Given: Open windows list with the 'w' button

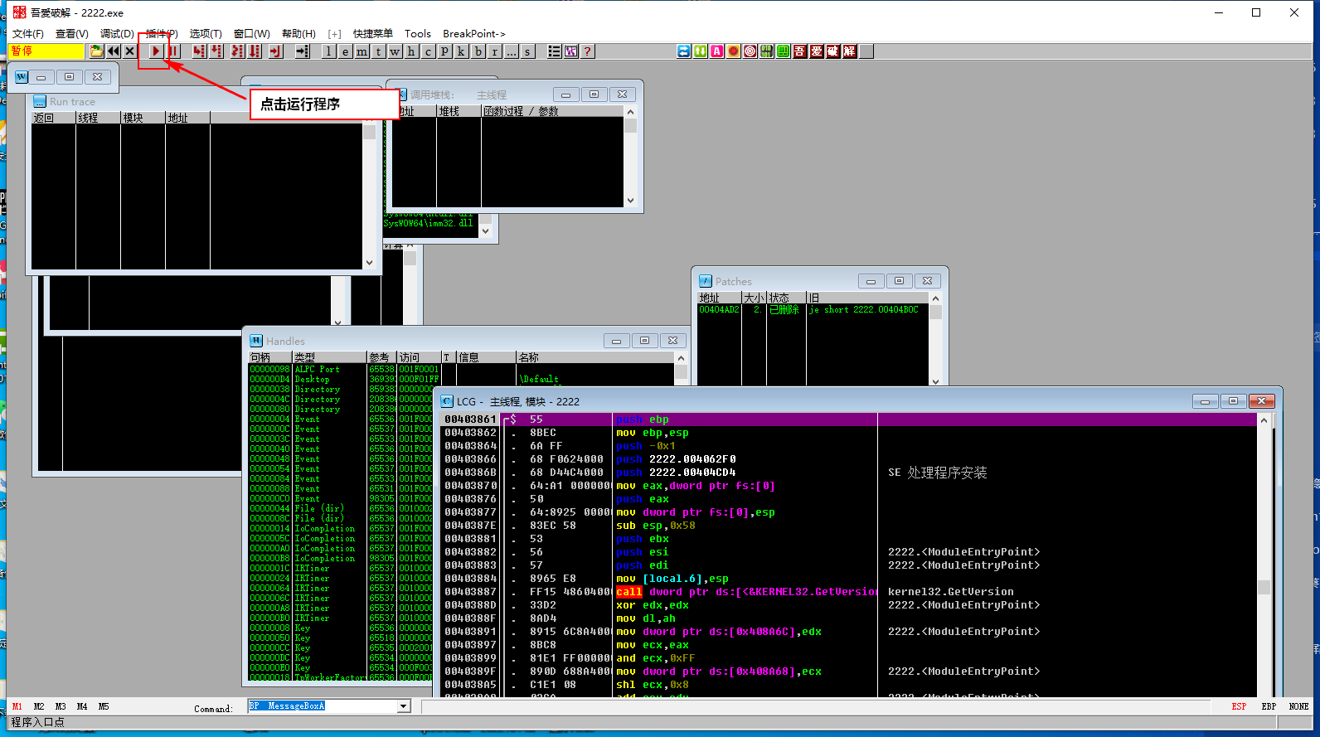Looking at the screenshot, I should click(x=396, y=51).
